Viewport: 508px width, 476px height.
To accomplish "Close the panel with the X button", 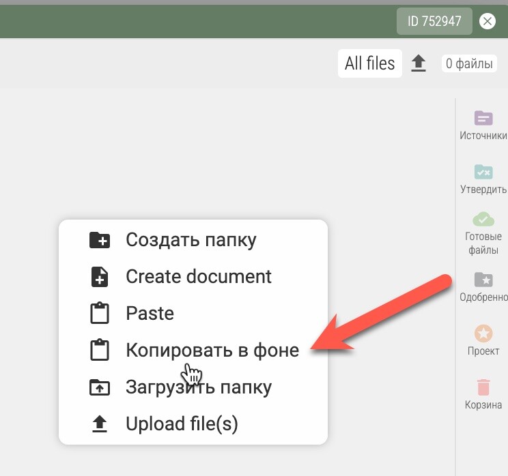I will click(487, 21).
